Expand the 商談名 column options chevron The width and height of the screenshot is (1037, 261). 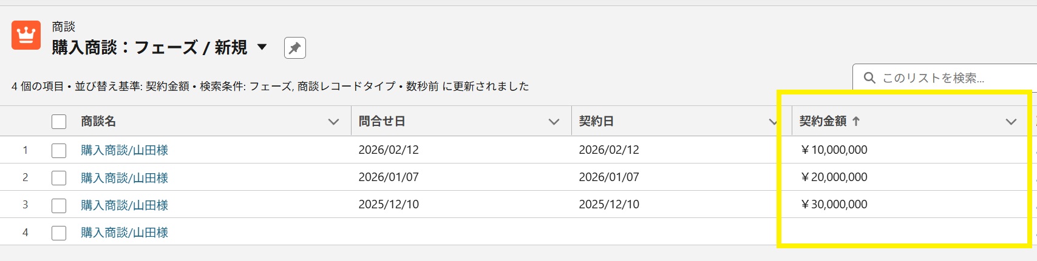click(333, 122)
